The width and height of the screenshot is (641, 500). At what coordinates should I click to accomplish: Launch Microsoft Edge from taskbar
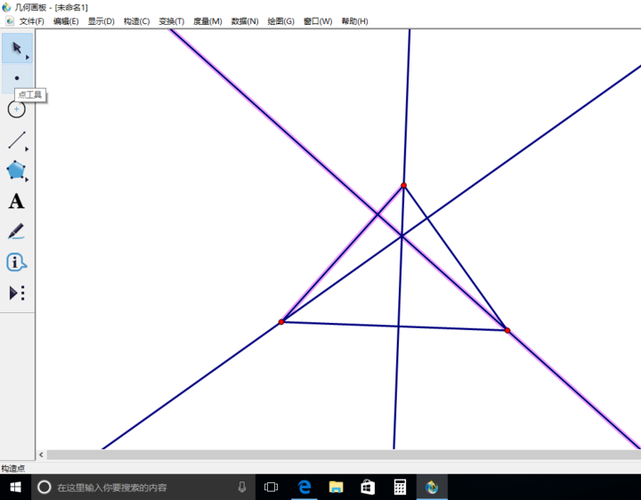point(304,487)
